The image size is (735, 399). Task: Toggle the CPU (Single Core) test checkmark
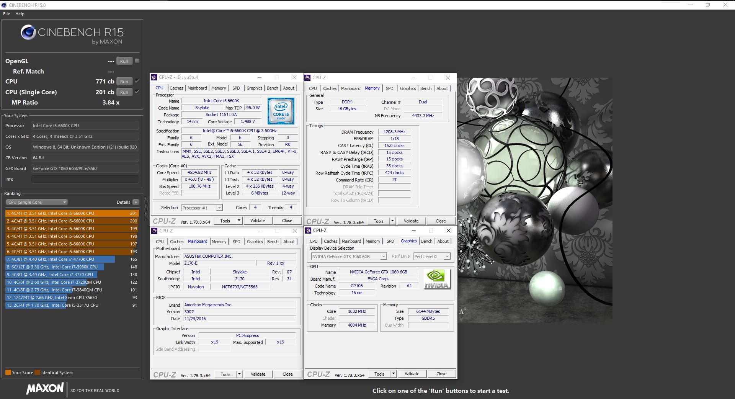(137, 92)
